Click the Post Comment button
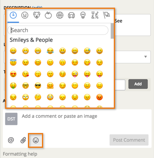Viewport: 154px width, 158px height. [x=129, y=140]
